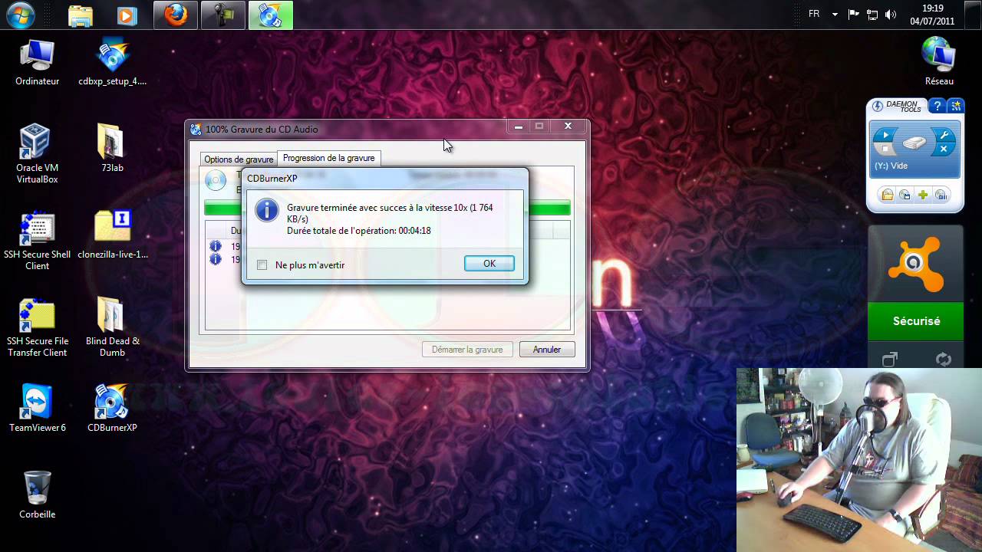Open Windows Explorer from the taskbar

point(80,15)
